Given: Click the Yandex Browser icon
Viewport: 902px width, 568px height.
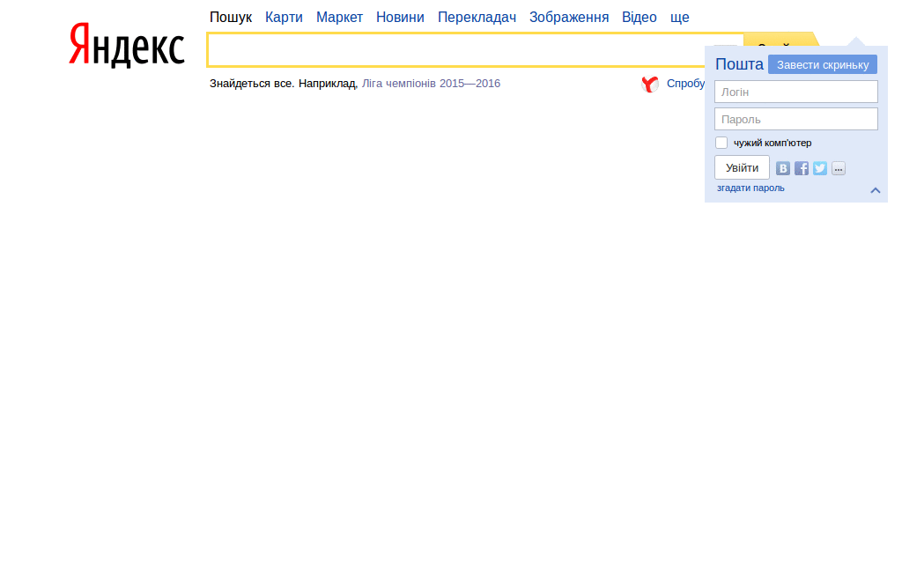Looking at the screenshot, I should [x=650, y=84].
